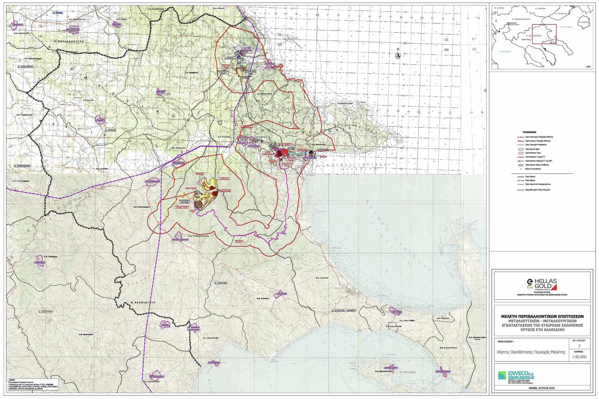Screen dimensions: 599x399
Task: Click the ΝΕΑ ΡΟΔΑ settlement label
Action: click(x=397, y=312)
